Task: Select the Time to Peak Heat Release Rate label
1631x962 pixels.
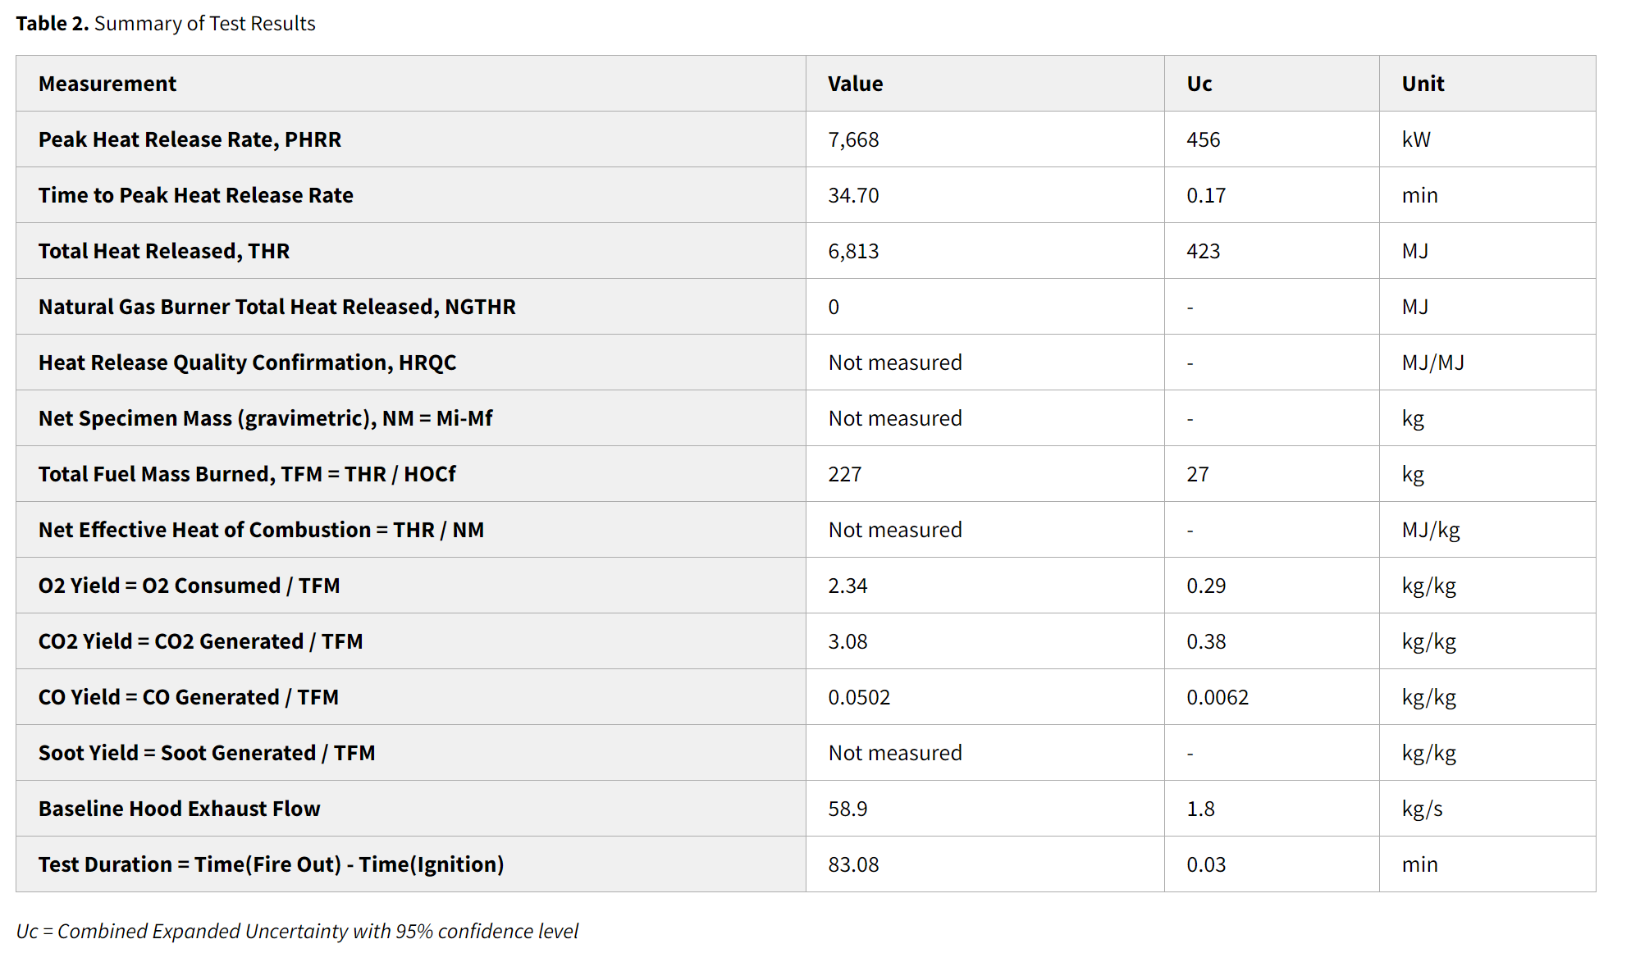Action: point(195,195)
